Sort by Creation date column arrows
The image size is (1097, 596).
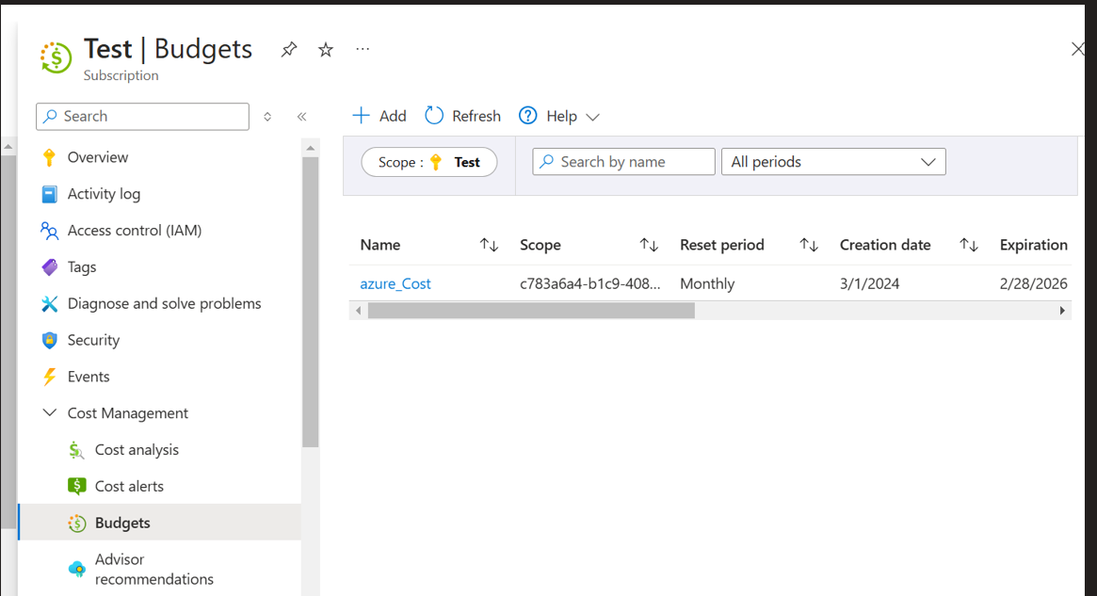point(968,245)
